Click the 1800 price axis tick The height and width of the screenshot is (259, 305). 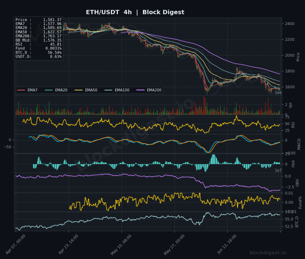[290, 71]
